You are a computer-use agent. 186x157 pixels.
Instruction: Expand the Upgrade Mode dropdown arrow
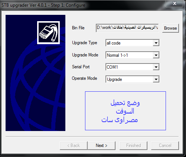coord(156,55)
